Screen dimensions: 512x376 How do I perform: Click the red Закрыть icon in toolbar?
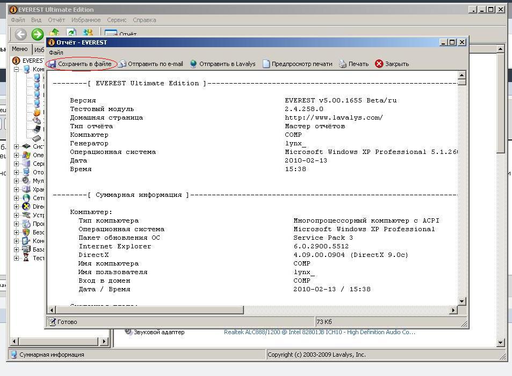coord(379,64)
